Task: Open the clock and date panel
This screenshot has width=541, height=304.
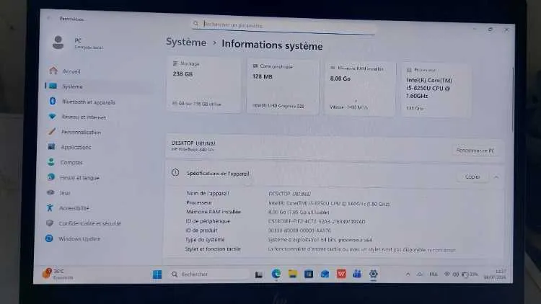Action: click(x=495, y=274)
